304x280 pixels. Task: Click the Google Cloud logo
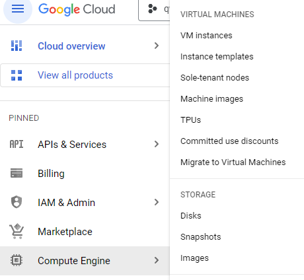point(77,9)
